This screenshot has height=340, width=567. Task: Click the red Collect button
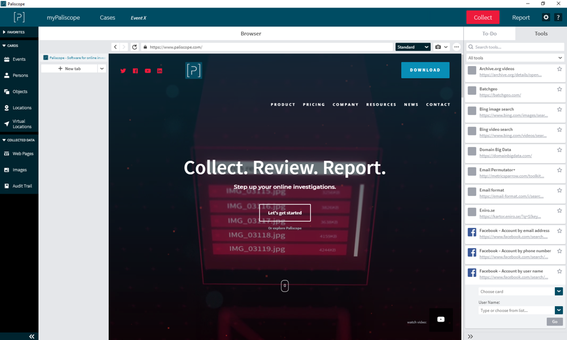click(x=482, y=18)
